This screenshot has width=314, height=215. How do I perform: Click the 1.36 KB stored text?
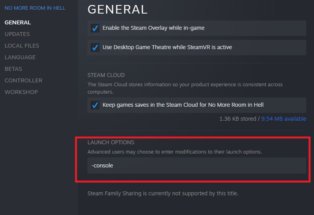click(x=237, y=119)
